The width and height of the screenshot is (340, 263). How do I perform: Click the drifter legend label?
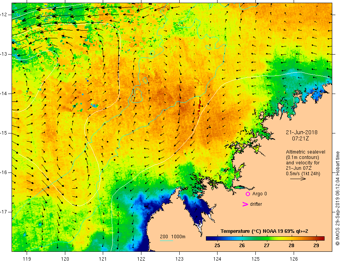coord(256,204)
